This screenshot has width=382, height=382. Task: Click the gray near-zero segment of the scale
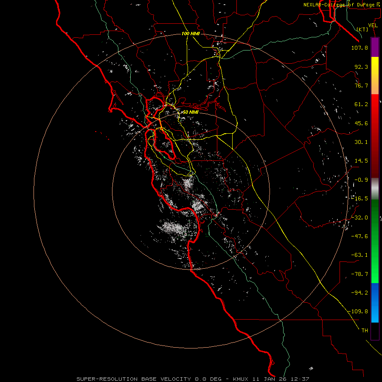(375, 189)
